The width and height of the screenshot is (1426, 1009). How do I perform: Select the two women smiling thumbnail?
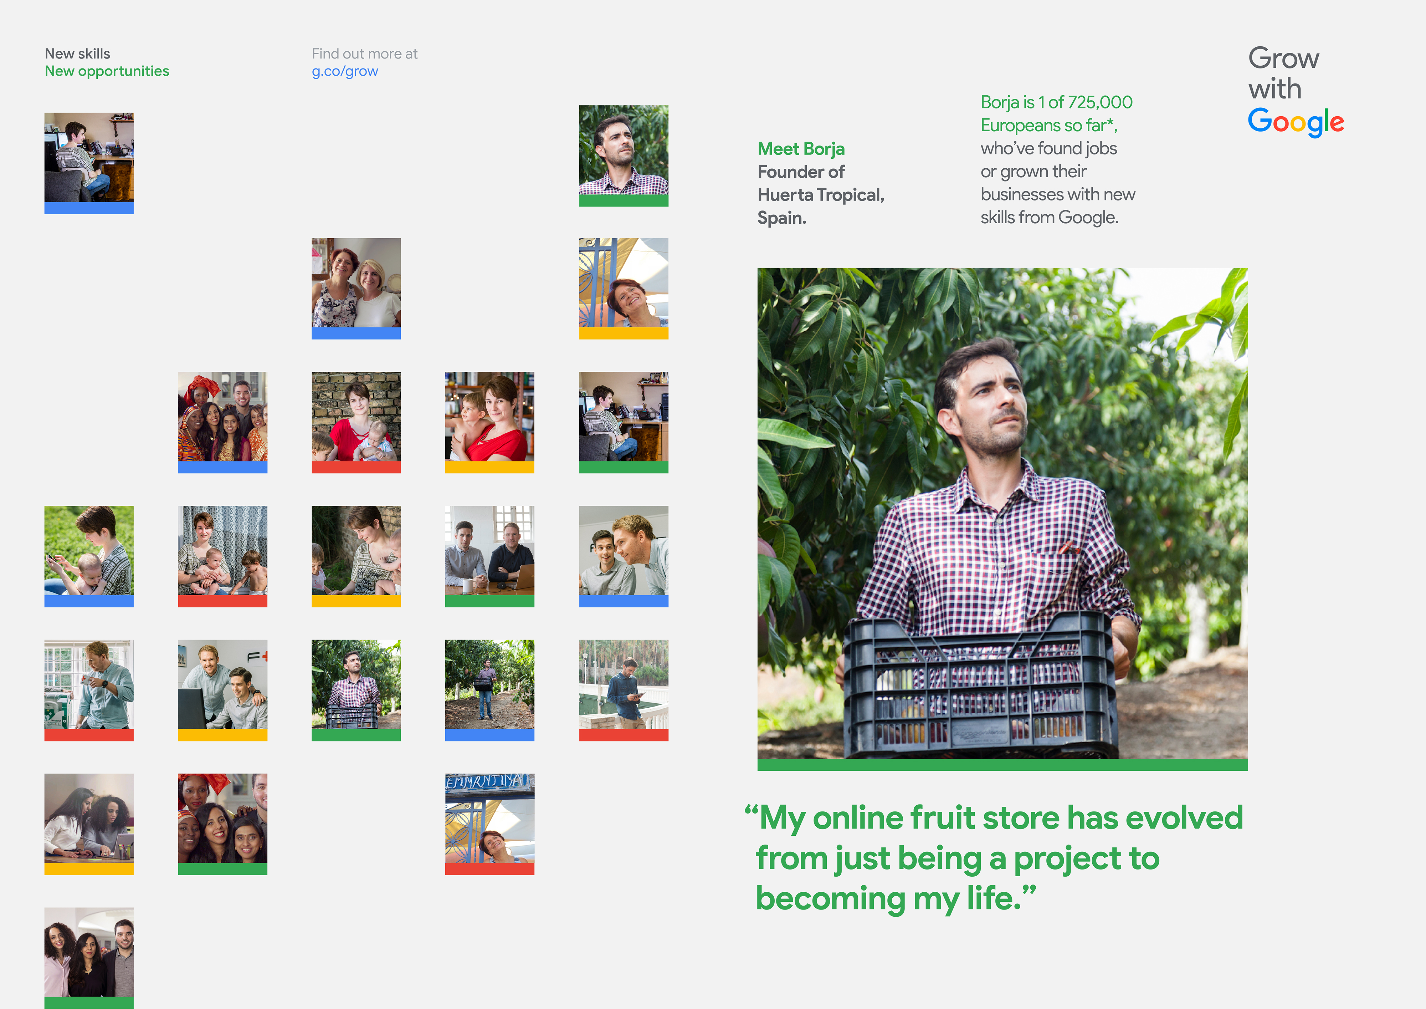point(356,283)
